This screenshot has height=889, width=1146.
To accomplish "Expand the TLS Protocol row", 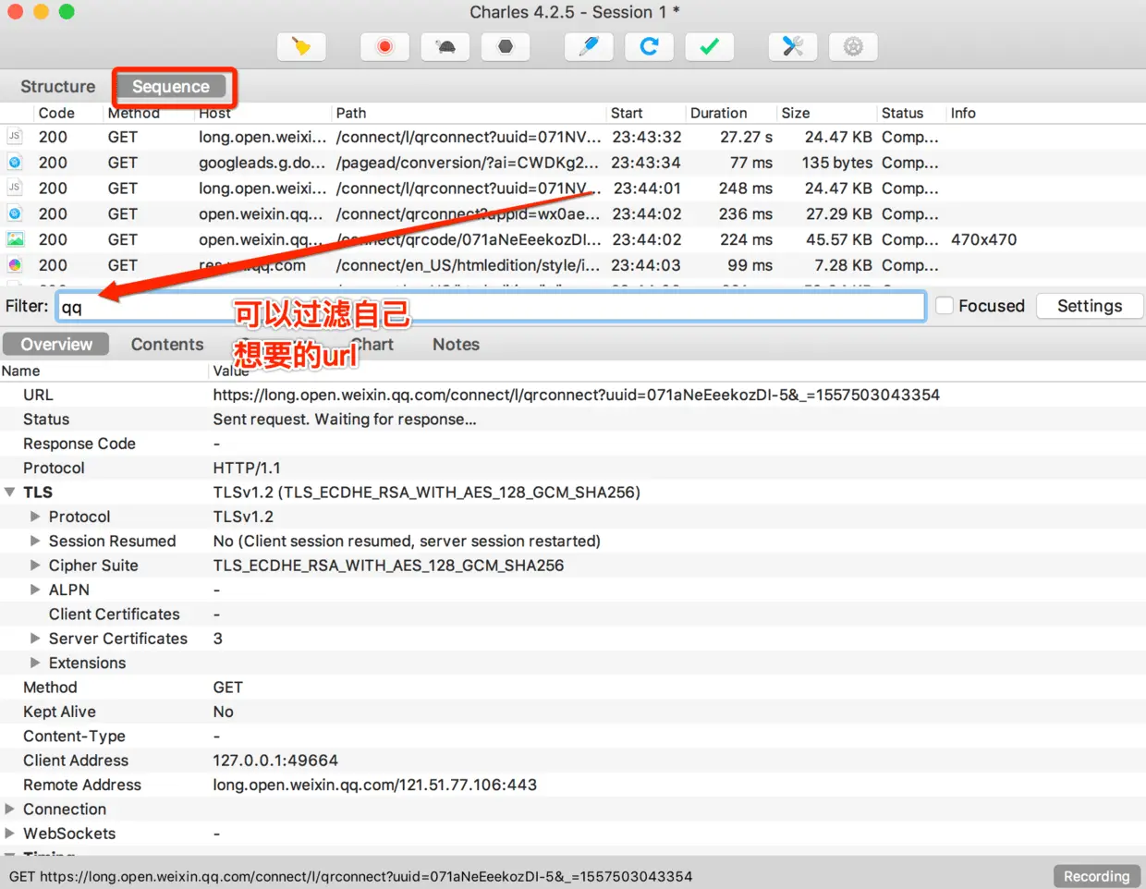I will pos(35,517).
